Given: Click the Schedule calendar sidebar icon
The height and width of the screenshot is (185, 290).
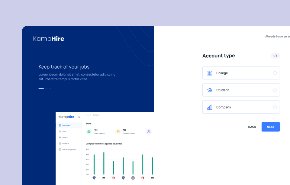Looking at the screenshot, I should point(60,143).
